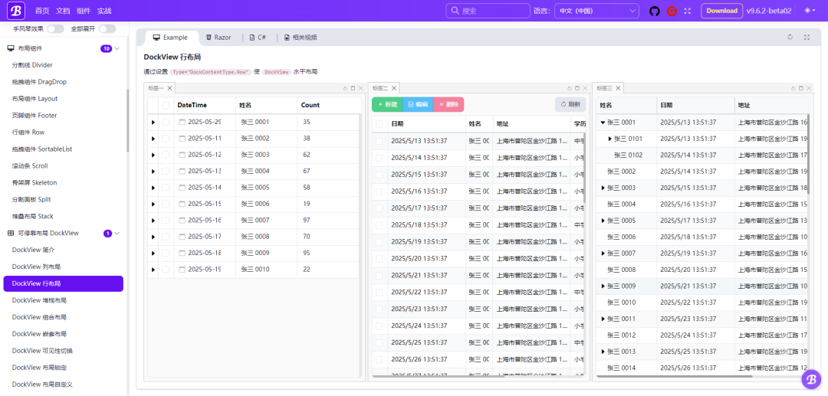Sort by the Count column header
Viewport: 828px width, 396px height.
click(x=310, y=105)
